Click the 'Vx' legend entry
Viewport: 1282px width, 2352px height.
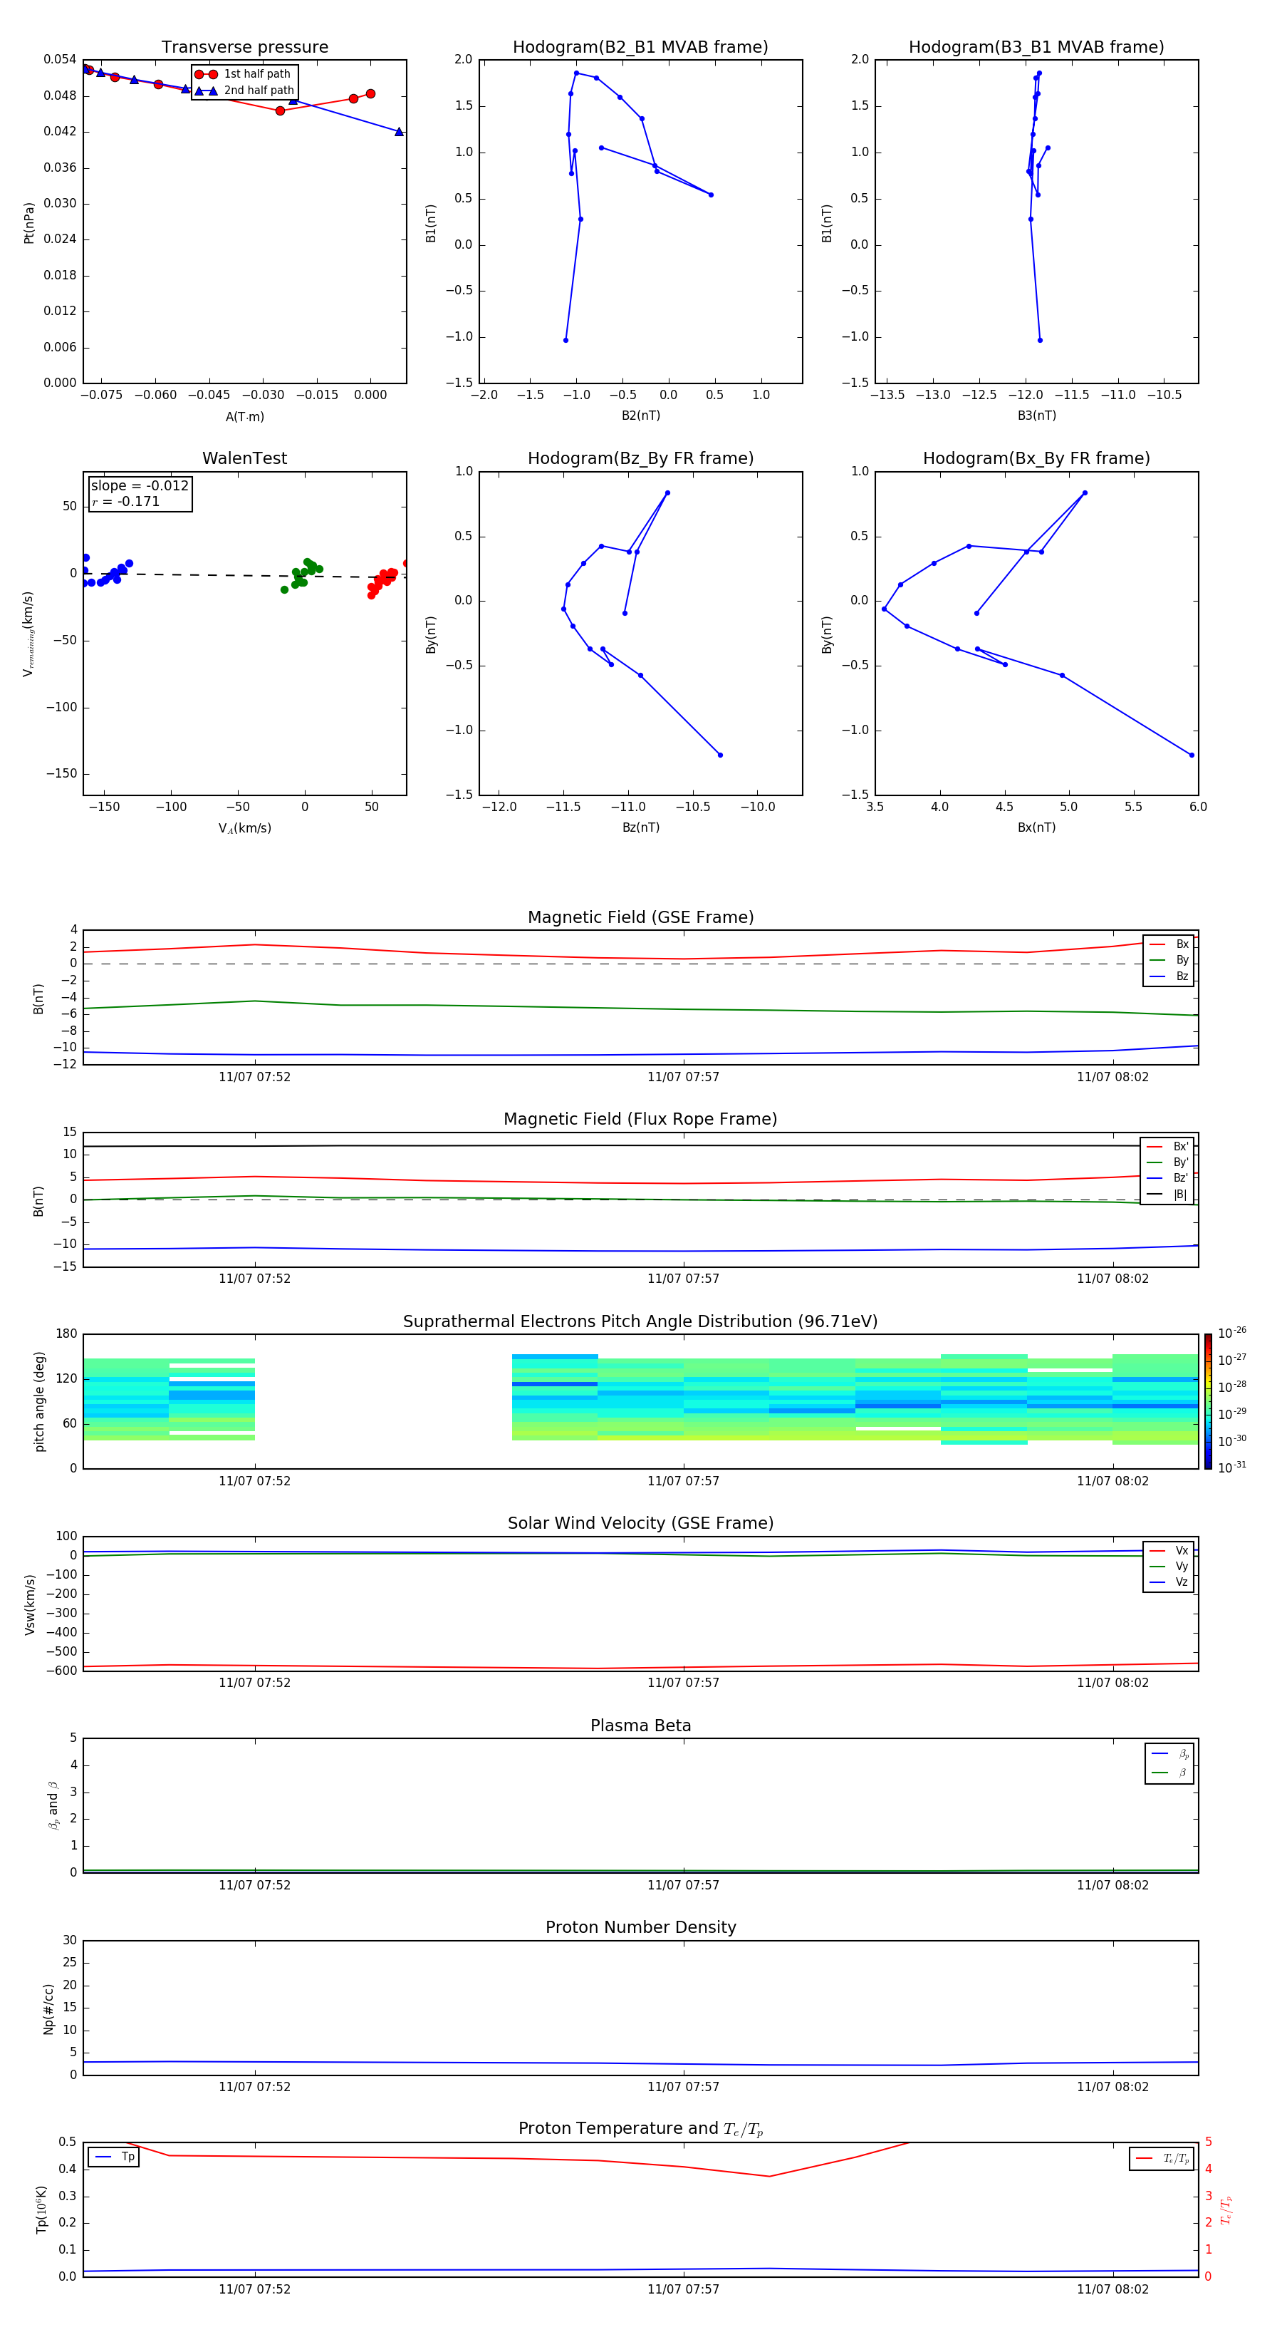pos(1169,1552)
